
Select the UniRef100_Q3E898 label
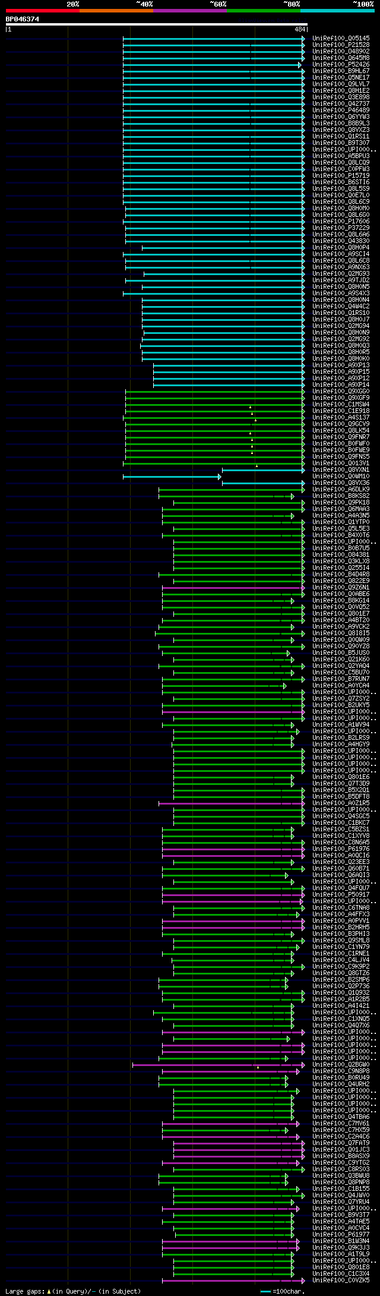pos(341,97)
